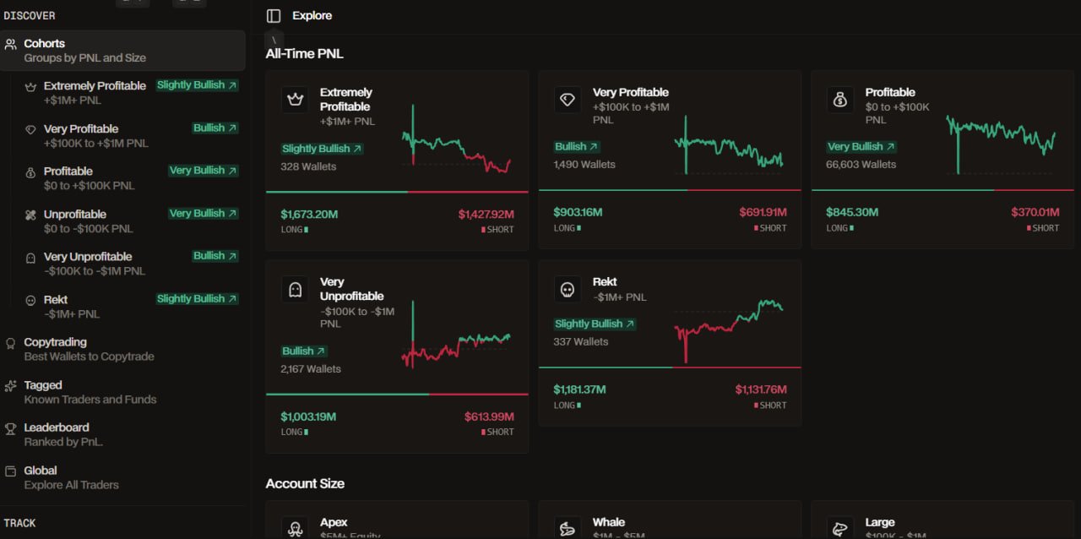Image resolution: width=1081 pixels, height=539 pixels.
Task: Click the Account Size section heading
Action: point(305,484)
